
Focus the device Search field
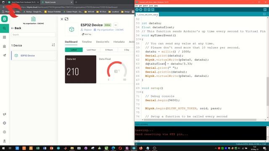click(x=34, y=35)
